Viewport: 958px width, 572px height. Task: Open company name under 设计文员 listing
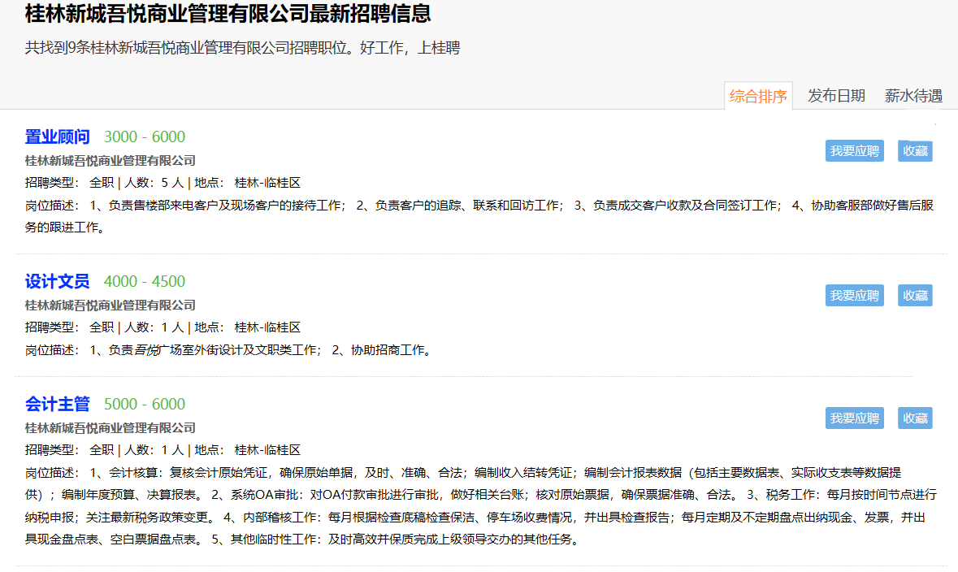coord(111,305)
